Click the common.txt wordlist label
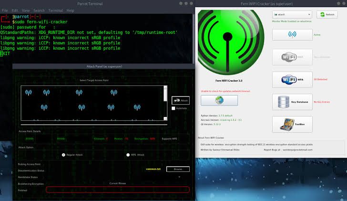Image resolution: width=347 pixels, height=201 pixels. tap(153, 169)
